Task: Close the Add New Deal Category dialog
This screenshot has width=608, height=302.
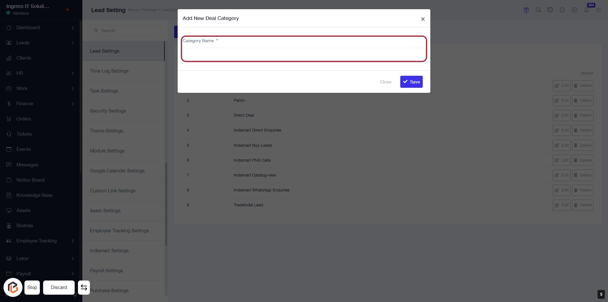Action: [423, 19]
